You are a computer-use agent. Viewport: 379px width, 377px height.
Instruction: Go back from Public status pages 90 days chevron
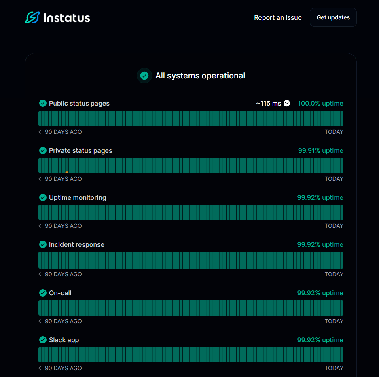pyautogui.click(x=40, y=132)
